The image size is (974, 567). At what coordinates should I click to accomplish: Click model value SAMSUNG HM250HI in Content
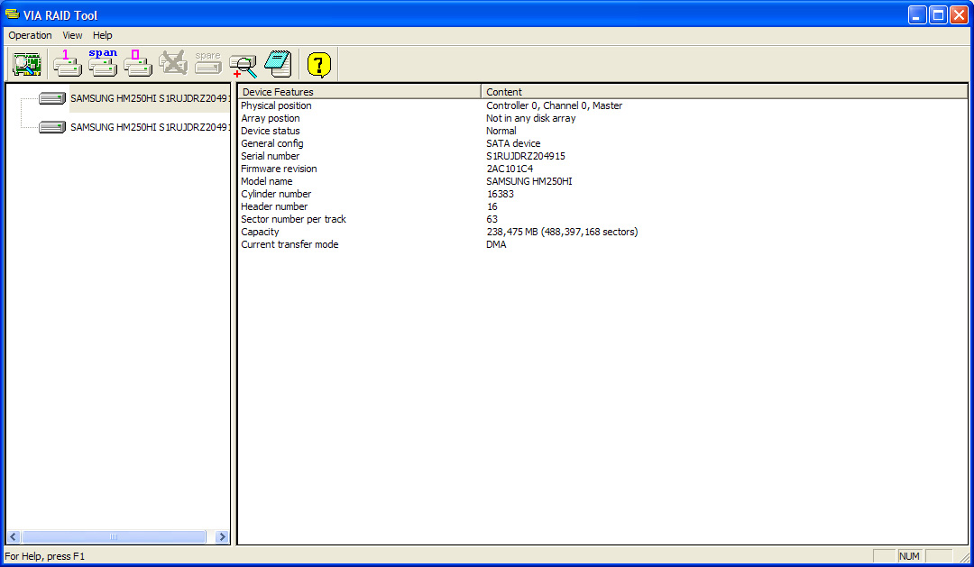tap(529, 181)
